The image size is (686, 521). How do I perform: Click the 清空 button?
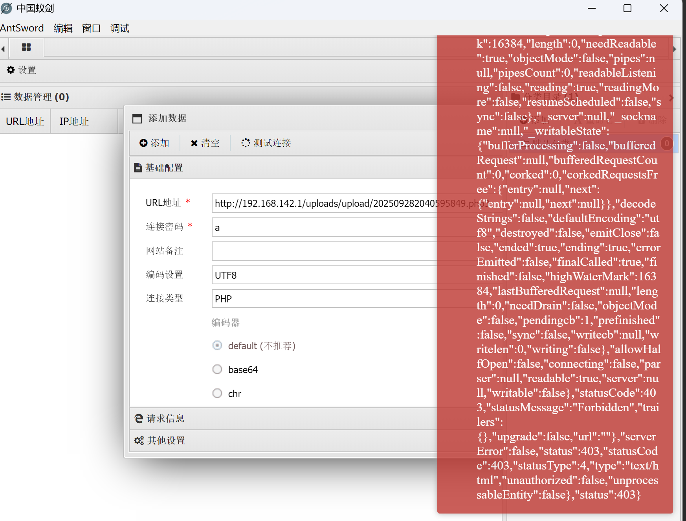coord(205,143)
